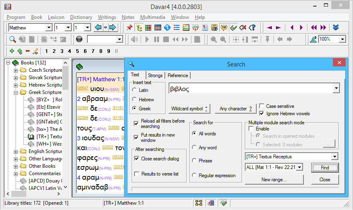The image size is (353, 210).
Task: Check the Results to verse list box
Action: point(137,174)
